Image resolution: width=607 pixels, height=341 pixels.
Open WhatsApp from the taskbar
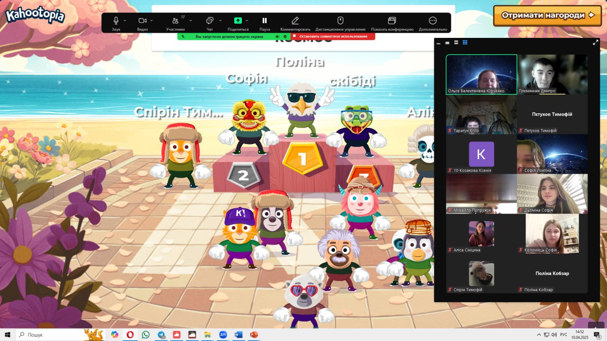146,335
